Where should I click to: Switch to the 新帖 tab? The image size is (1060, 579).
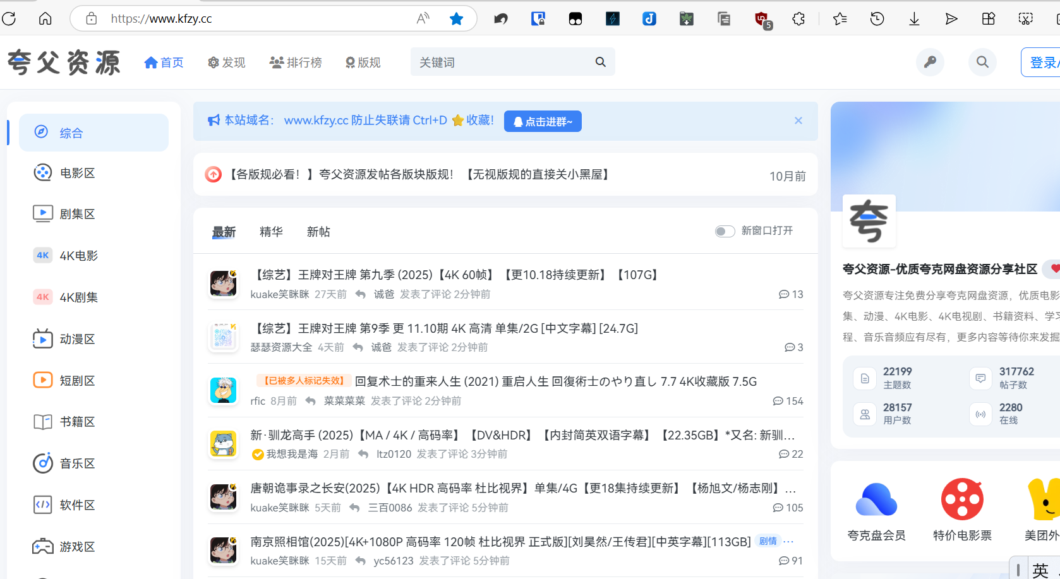pos(318,232)
